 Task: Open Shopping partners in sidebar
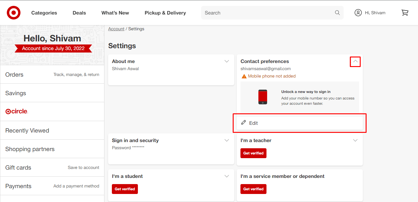[52, 149]
